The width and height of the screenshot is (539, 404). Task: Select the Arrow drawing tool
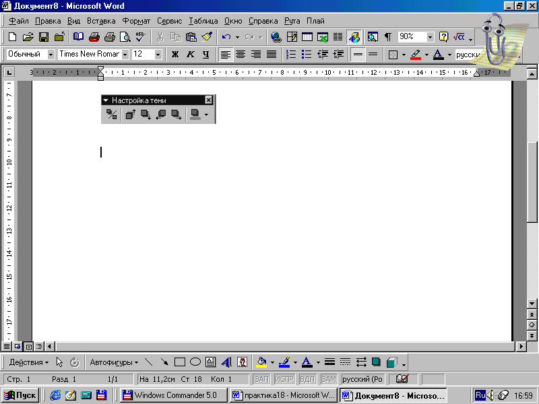click(x=164, y=362)
